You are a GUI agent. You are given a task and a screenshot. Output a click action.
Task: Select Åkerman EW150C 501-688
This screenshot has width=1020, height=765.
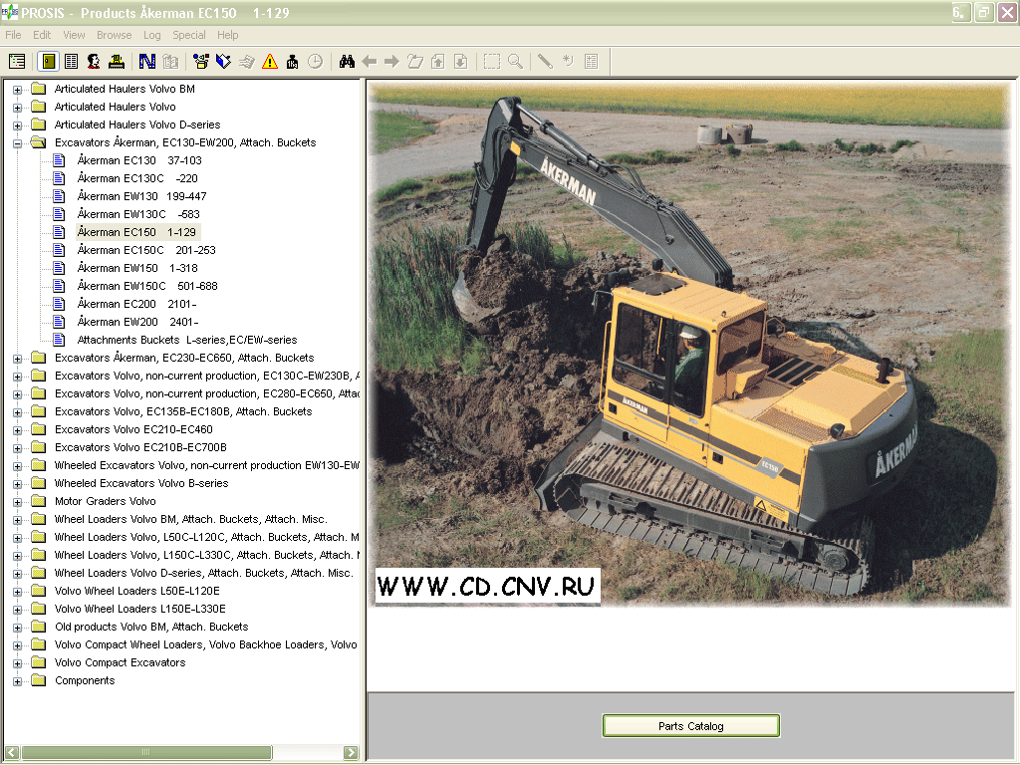(147, 286)
